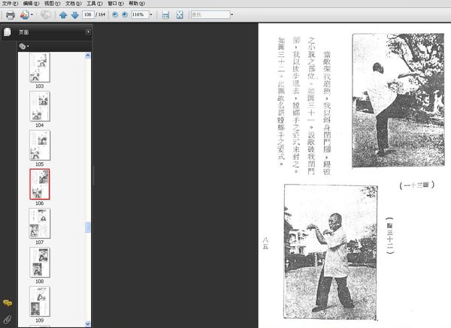Viewport: 451px width, 328px height.
Task: Open the 视图 (View) menu
Action: click(52, 4)
